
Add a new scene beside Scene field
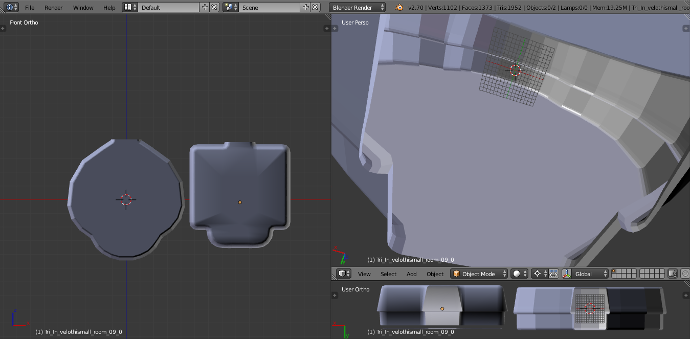click(306, 8)
